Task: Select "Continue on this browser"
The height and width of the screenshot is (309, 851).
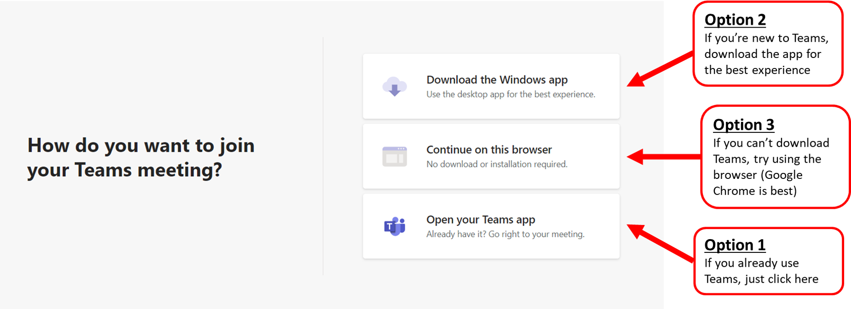Action: (491, 156)
